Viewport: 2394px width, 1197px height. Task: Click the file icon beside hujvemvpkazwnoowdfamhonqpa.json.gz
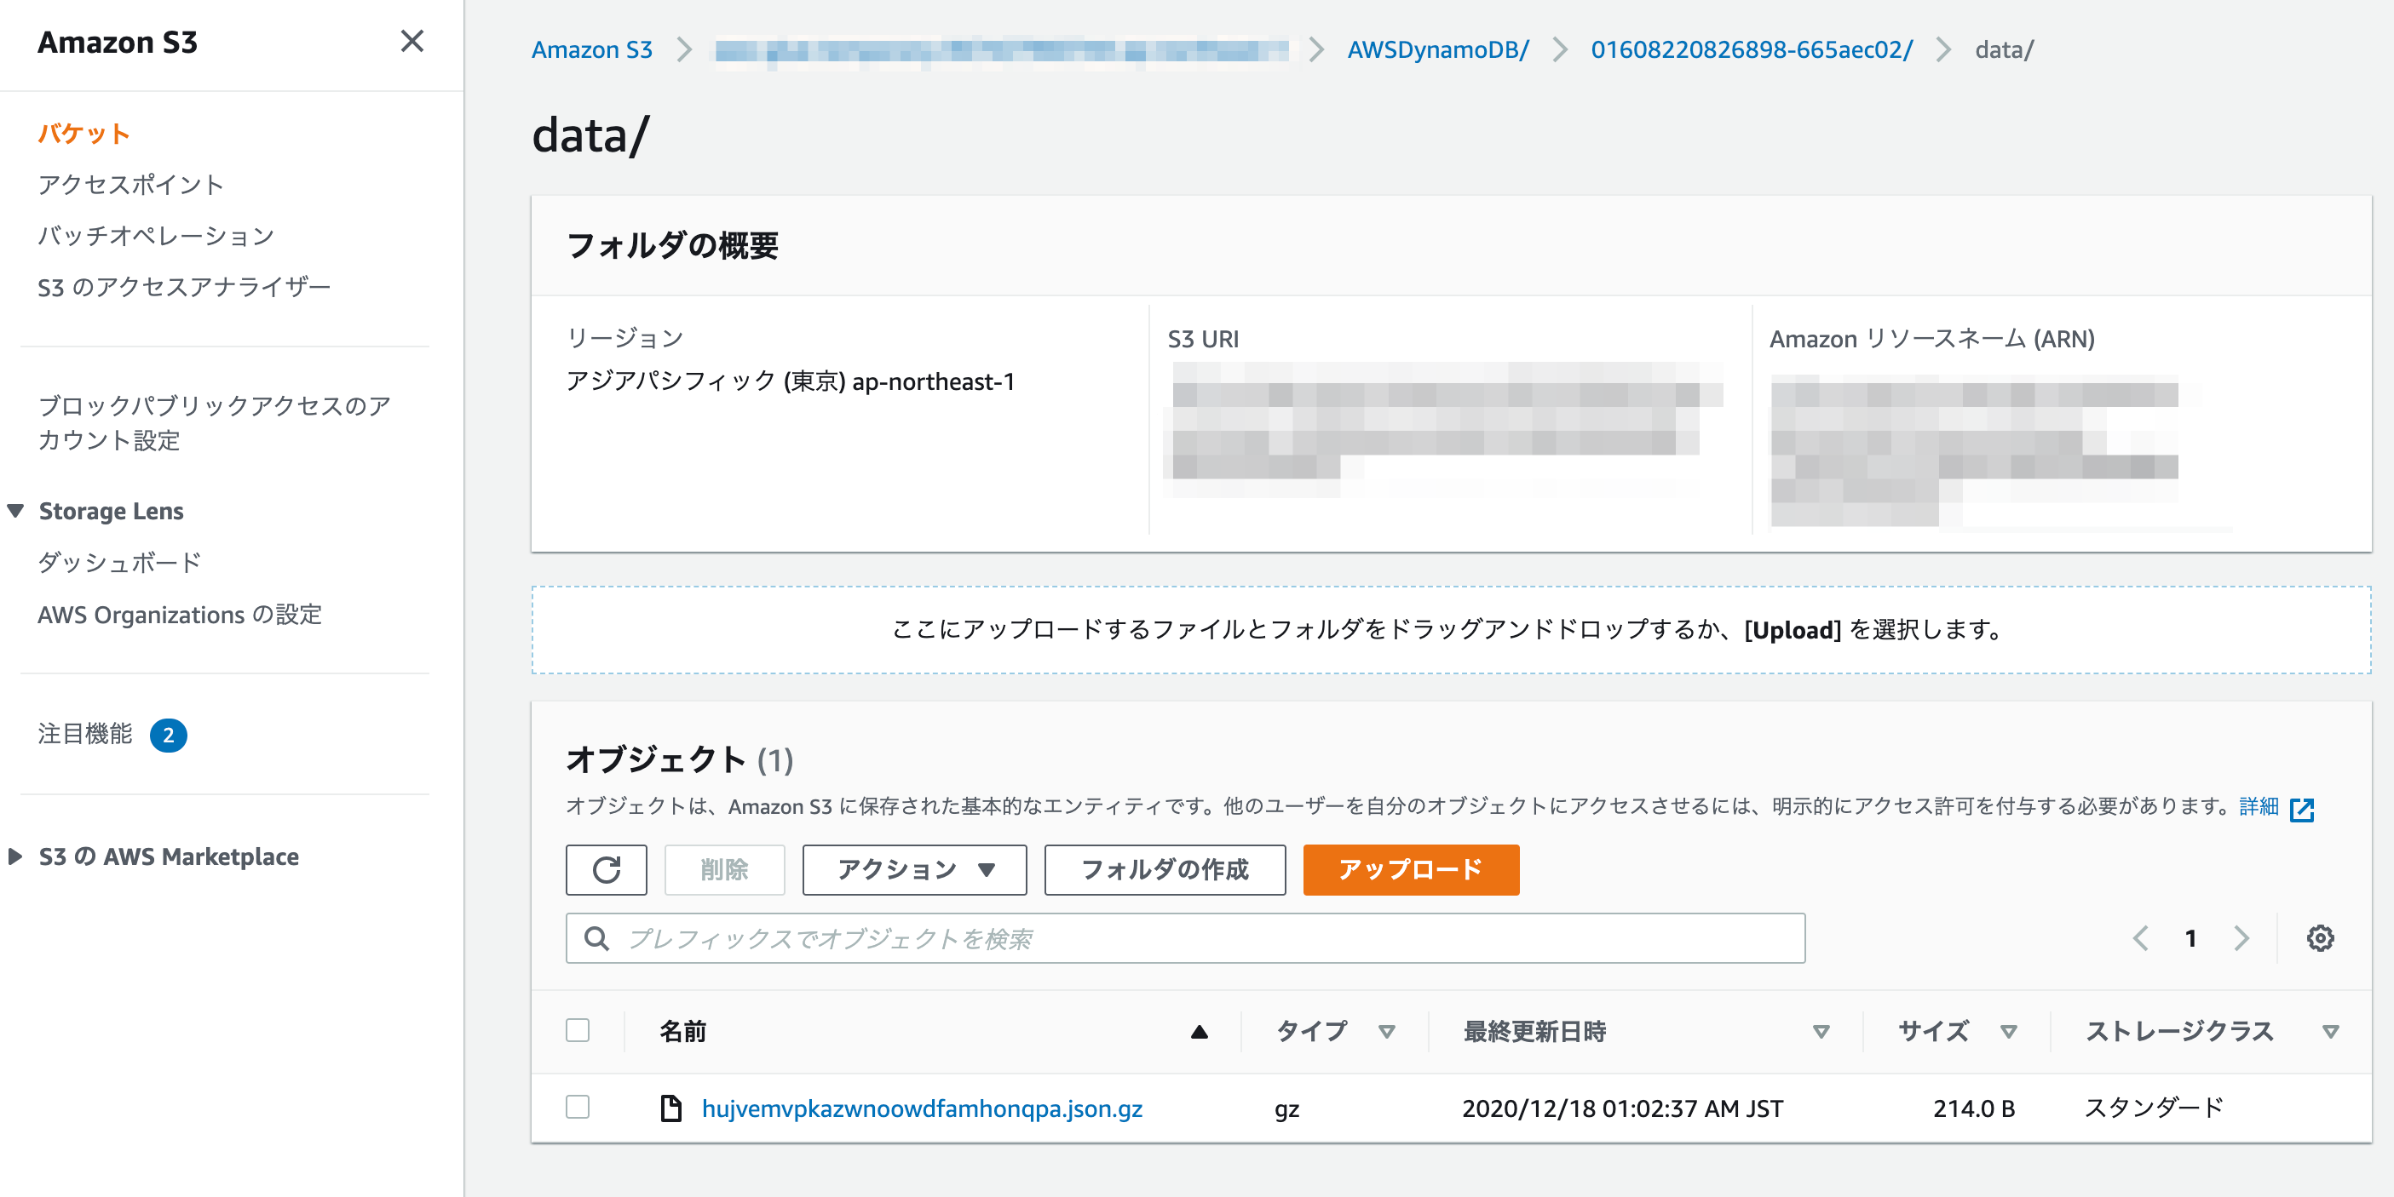pos(670,1108)
